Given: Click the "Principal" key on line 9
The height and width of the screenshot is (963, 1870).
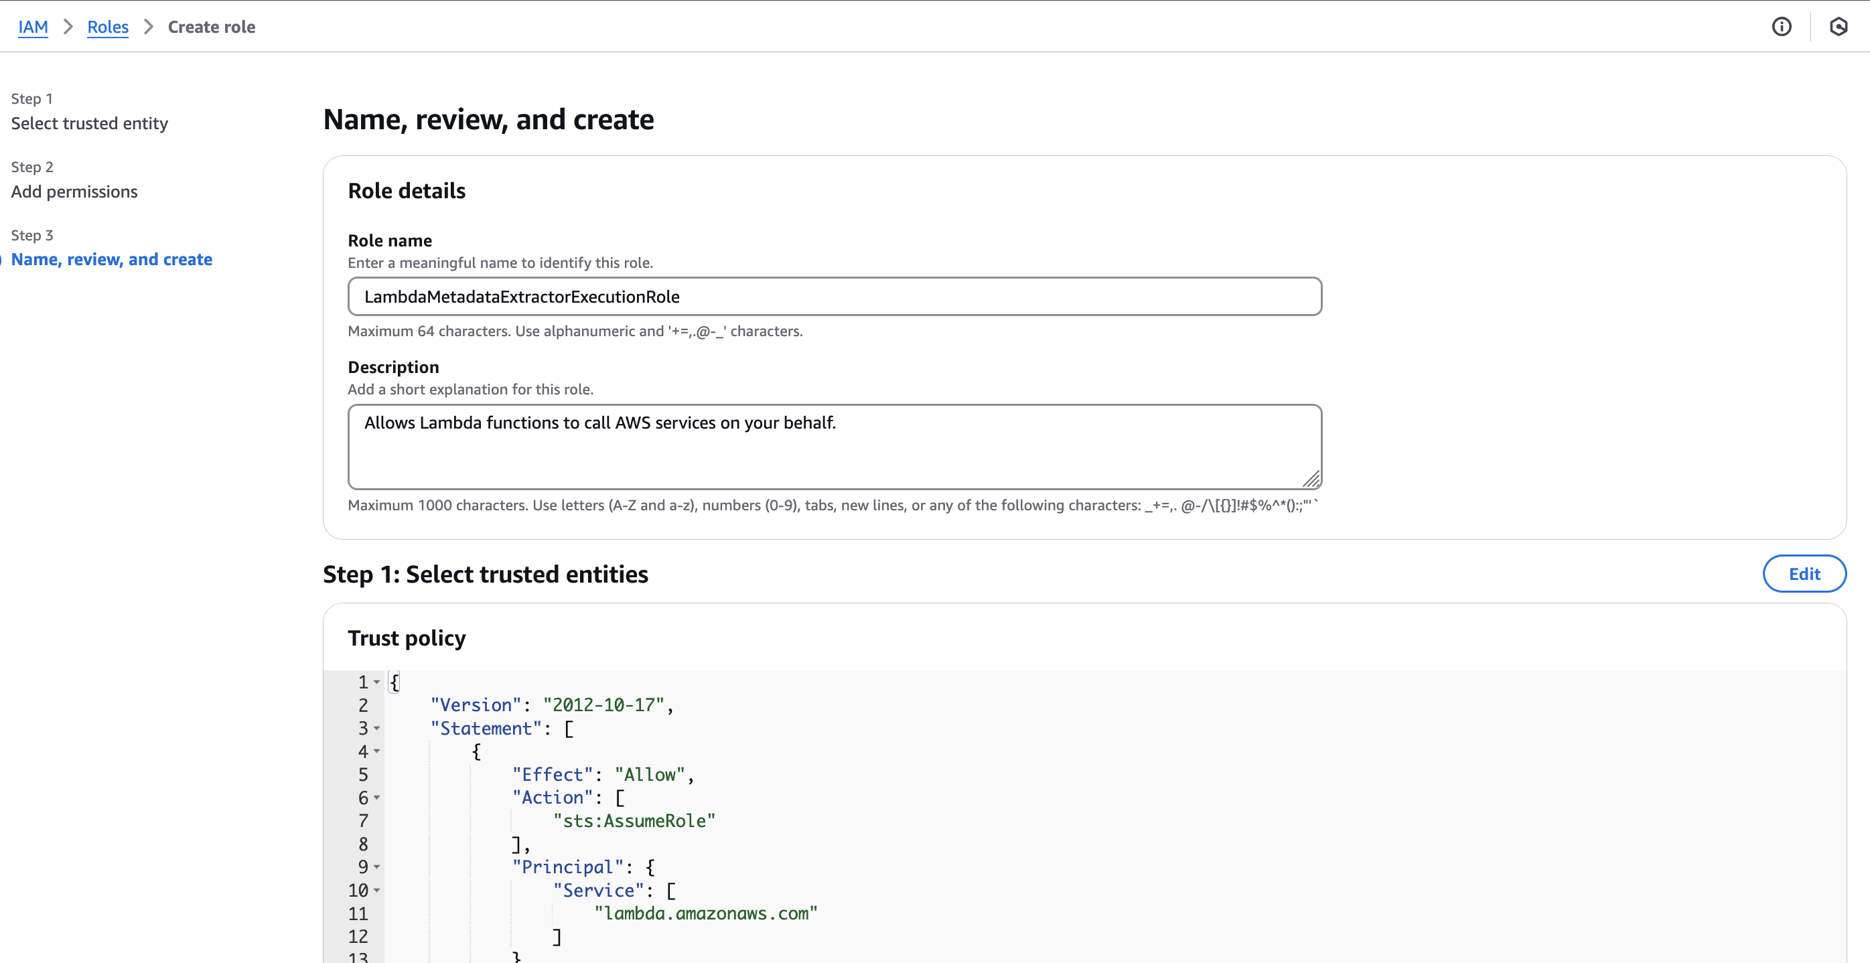Looking at the screenshot, I should (x=568, y=867).
